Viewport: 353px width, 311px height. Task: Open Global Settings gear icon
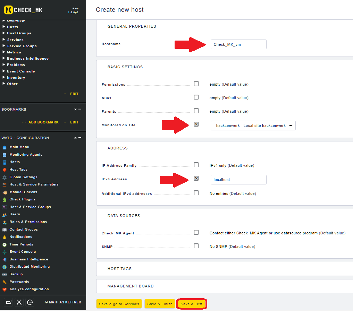[5, 177]
